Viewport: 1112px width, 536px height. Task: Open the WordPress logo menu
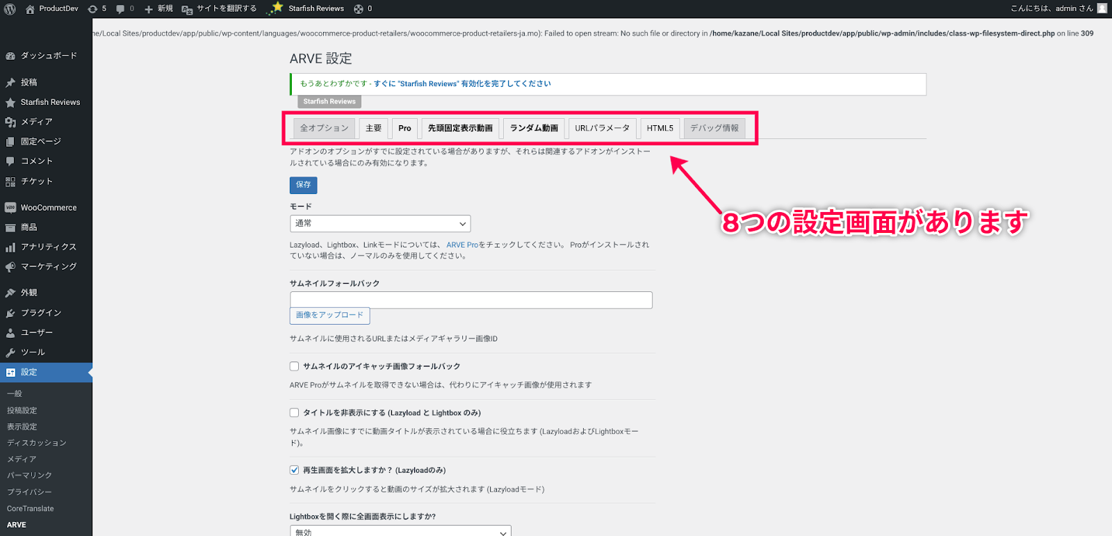[x=10, y=9]
